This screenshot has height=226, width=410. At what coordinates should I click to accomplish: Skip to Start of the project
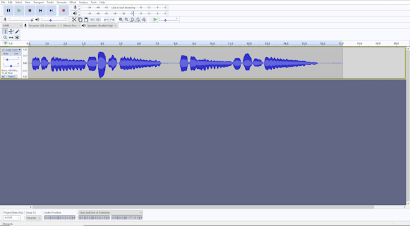(40, 10)
